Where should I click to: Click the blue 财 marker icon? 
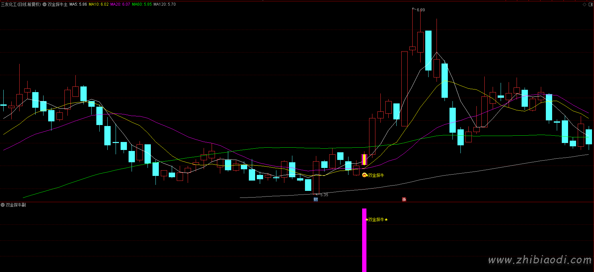(x=316, y=200)
